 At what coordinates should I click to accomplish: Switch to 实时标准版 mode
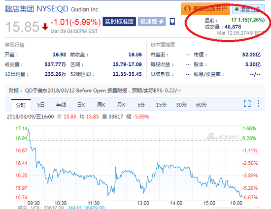tap(119, 22)
